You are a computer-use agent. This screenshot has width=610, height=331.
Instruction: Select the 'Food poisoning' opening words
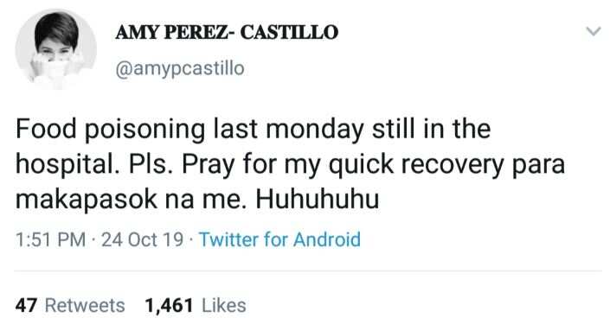tap(111, 130)
